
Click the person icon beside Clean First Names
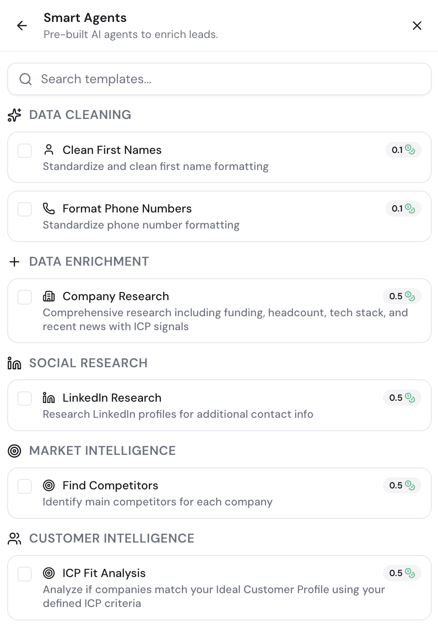[x=49, y=150]
